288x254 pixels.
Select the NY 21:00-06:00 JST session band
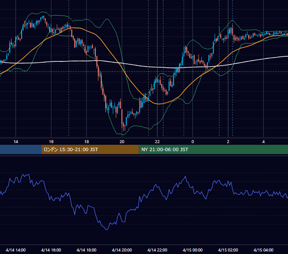[x=213, y=149]
